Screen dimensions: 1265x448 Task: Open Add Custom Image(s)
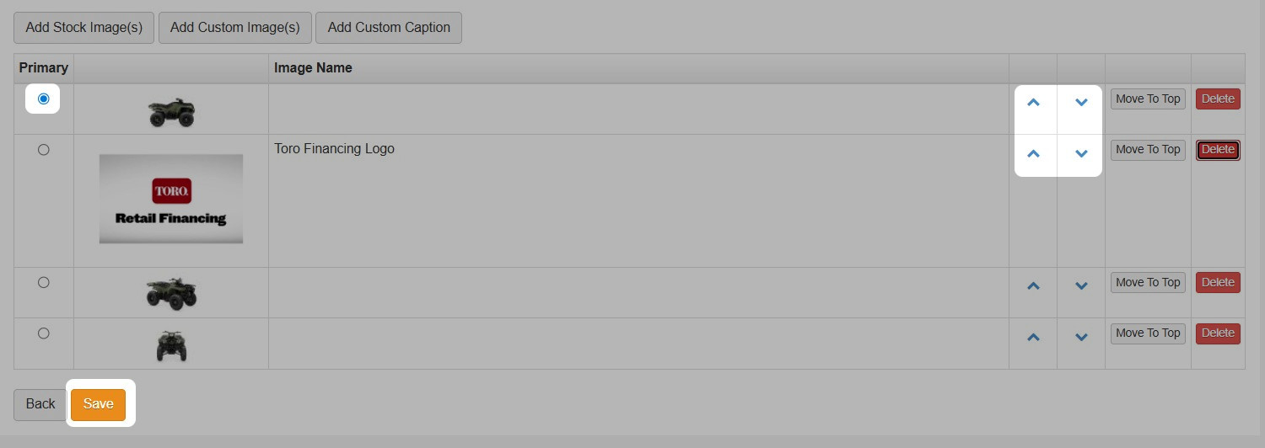[235, 28]
